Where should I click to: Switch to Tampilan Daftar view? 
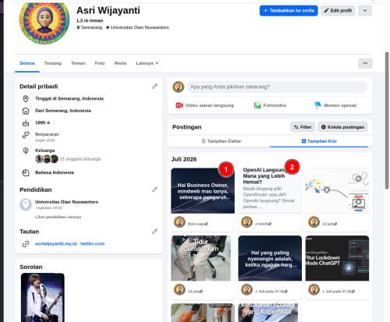click(222, 141)
